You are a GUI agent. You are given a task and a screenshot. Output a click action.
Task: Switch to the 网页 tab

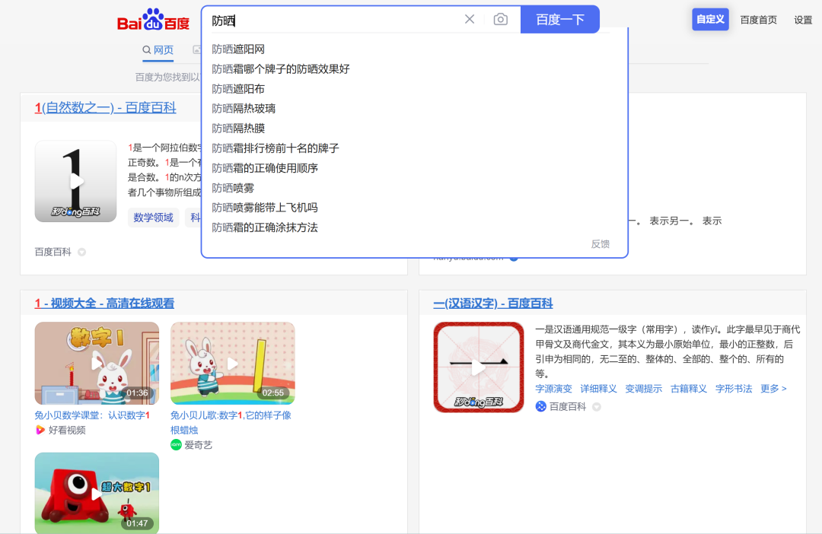tap(158, 49)
